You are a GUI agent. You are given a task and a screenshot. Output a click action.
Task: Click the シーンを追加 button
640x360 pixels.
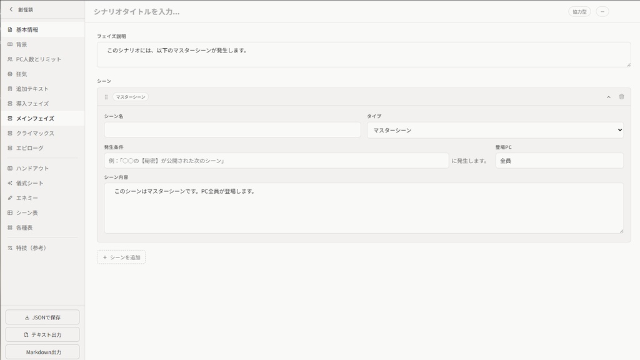[x=121, y=257]
